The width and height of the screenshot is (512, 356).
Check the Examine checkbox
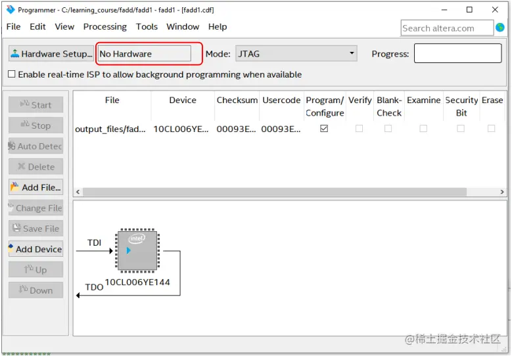click(423, 129)
